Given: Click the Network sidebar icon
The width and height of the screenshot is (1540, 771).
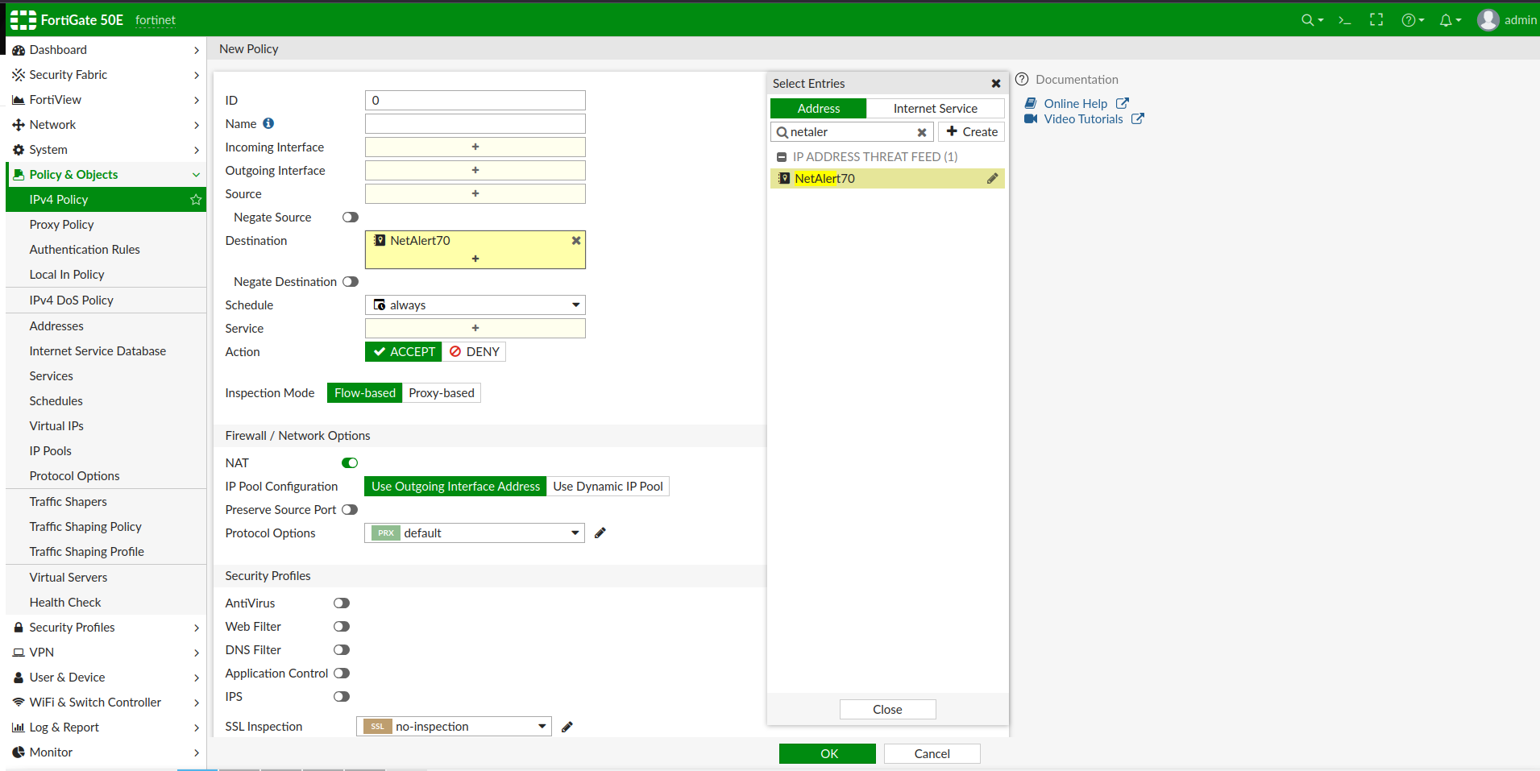Looking at the screenshot, I should (x=19, y=125).
